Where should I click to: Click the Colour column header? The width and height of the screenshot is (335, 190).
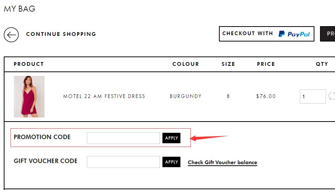coord(186,64)
